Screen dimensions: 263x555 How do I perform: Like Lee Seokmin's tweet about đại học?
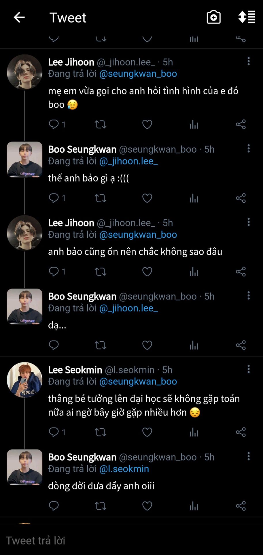click(x=147, y=432)
